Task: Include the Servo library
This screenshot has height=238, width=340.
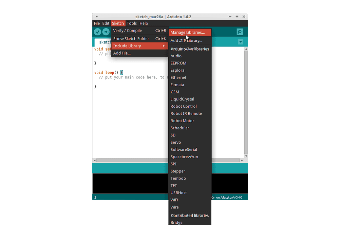Action: click(x=176, y=142)
